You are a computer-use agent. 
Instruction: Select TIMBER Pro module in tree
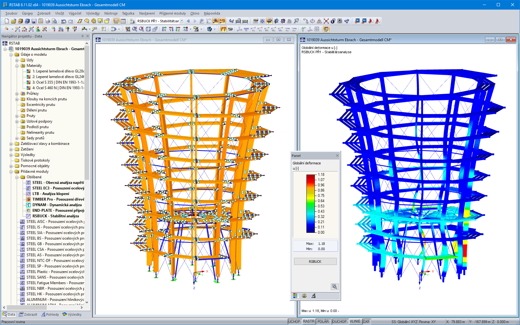(58, 199)
